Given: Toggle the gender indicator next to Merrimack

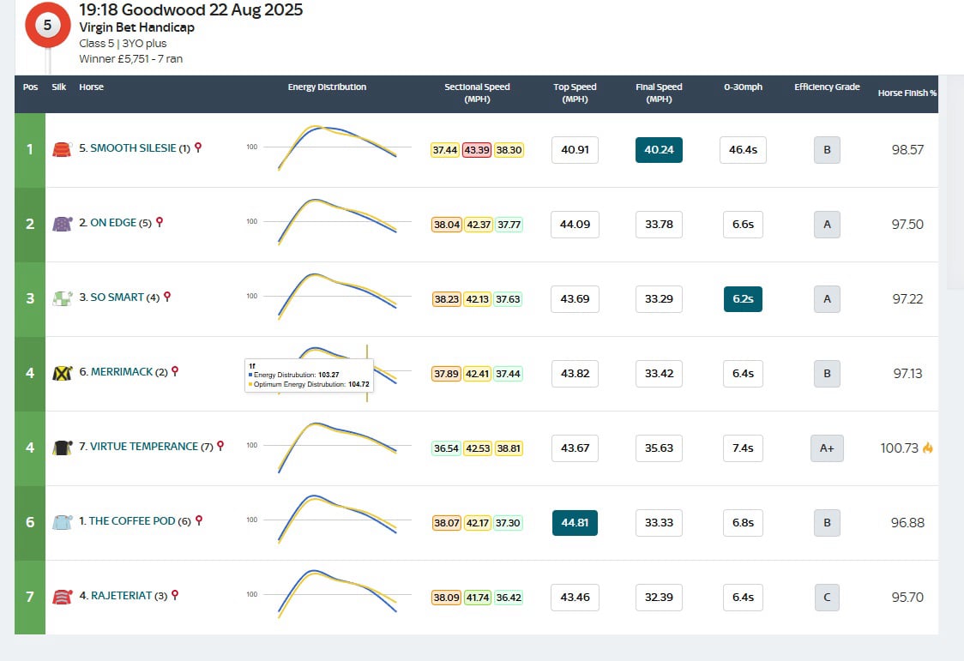Looking at the screenshot, I should [x=176, y=370].
